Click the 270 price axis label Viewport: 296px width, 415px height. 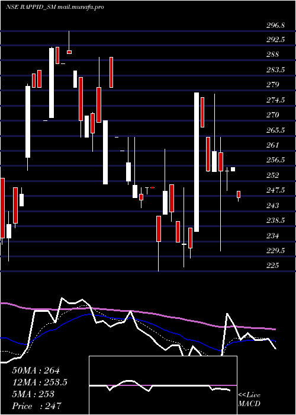[273, 115]
